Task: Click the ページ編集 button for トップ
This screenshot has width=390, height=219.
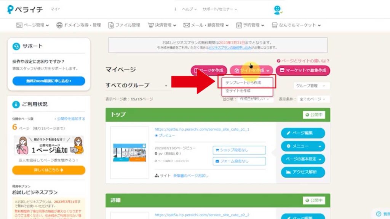Action: [x=303, y=133]
